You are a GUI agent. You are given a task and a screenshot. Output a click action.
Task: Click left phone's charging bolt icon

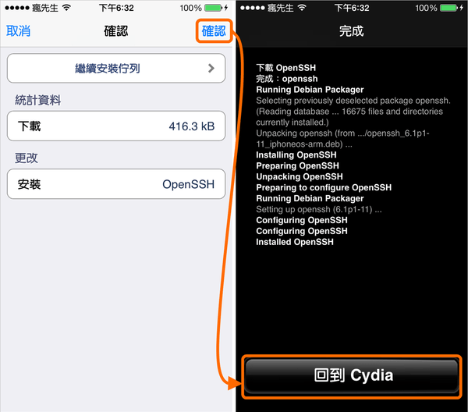click(x=226, y=8)
